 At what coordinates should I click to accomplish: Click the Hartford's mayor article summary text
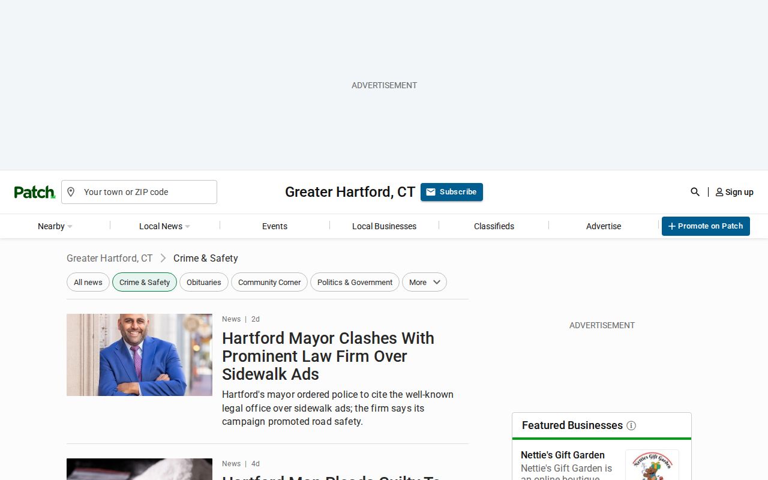[x=338, y=408]
